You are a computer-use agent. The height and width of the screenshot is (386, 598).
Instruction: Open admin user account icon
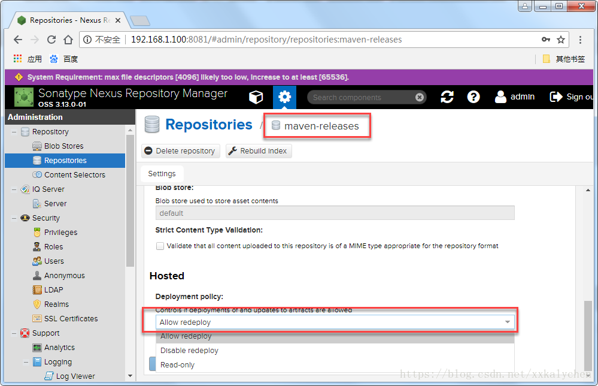tap(500, 97)
